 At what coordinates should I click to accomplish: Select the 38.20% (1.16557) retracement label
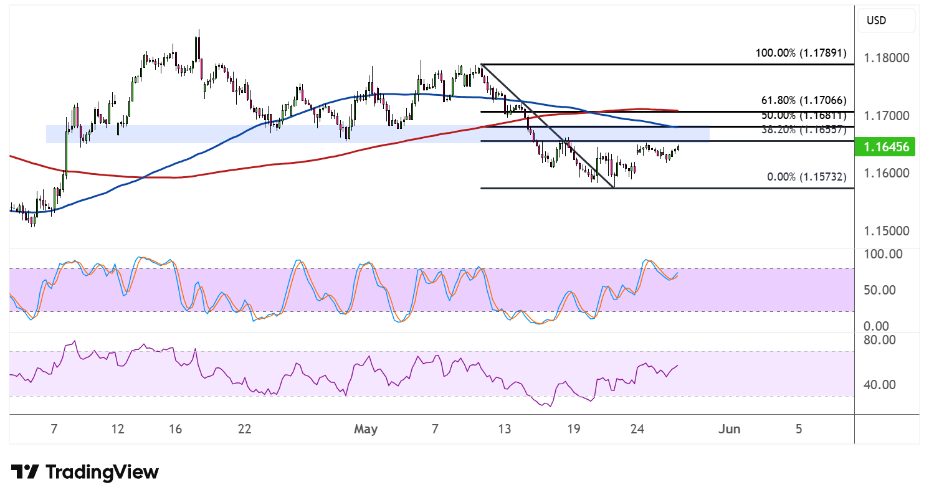804,131
